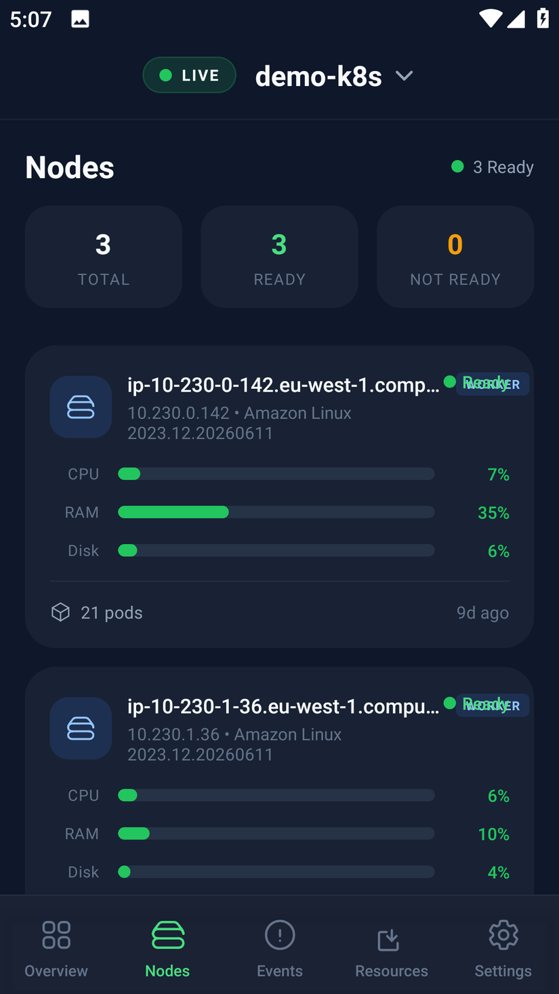Viewport: 559px width, 994px height.
Task: Tap the server icon for ip-10-230-1-36 node
Action: click(x=81, y=728)
